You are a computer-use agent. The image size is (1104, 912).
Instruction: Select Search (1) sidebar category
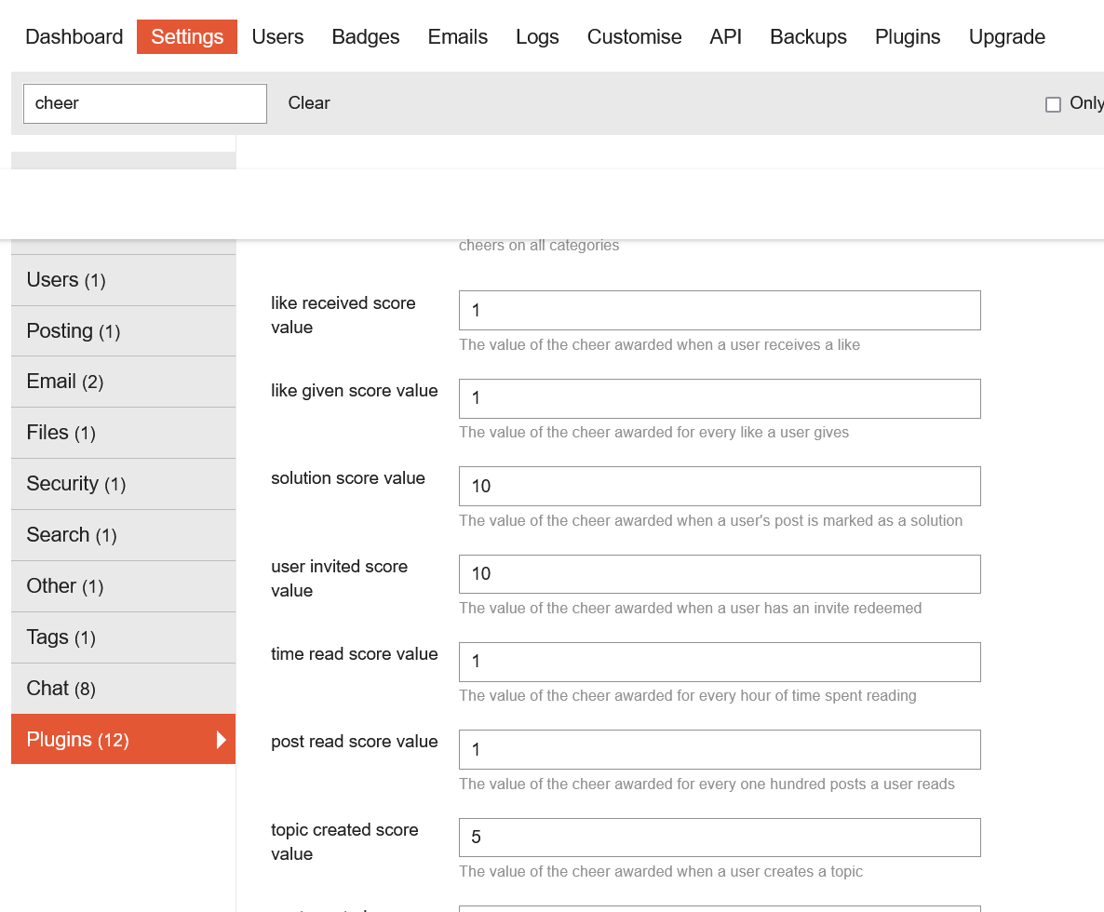click(123, 535)
